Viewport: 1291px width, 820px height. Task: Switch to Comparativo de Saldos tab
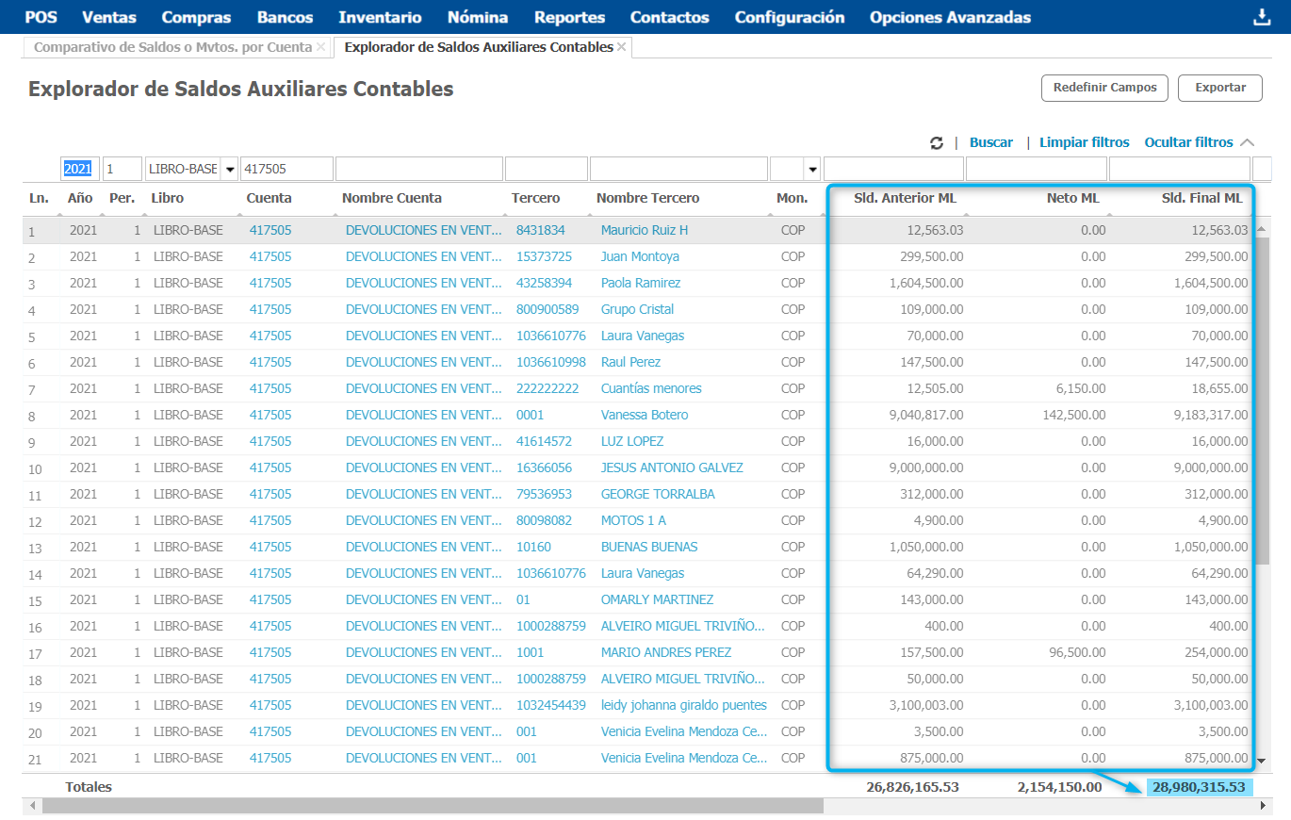[x=172, y=47]
